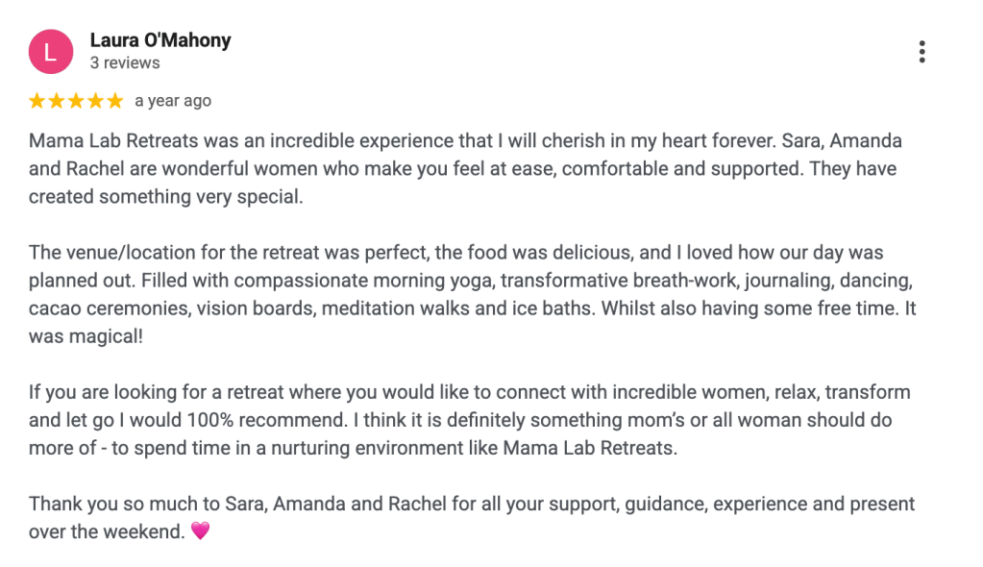Screen dimensions: 983x567
Task: Open reviewer name Laura O'Mahony
Action: tap(160, 40)
